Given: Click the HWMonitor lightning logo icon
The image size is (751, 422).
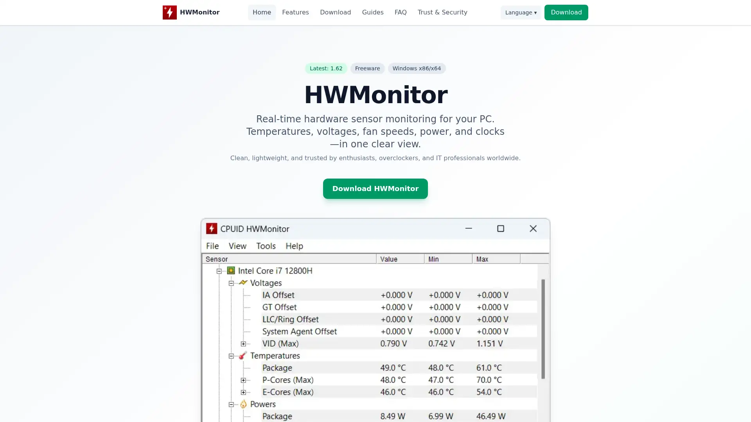Looking at the screenshot, I should coord(169,13).
